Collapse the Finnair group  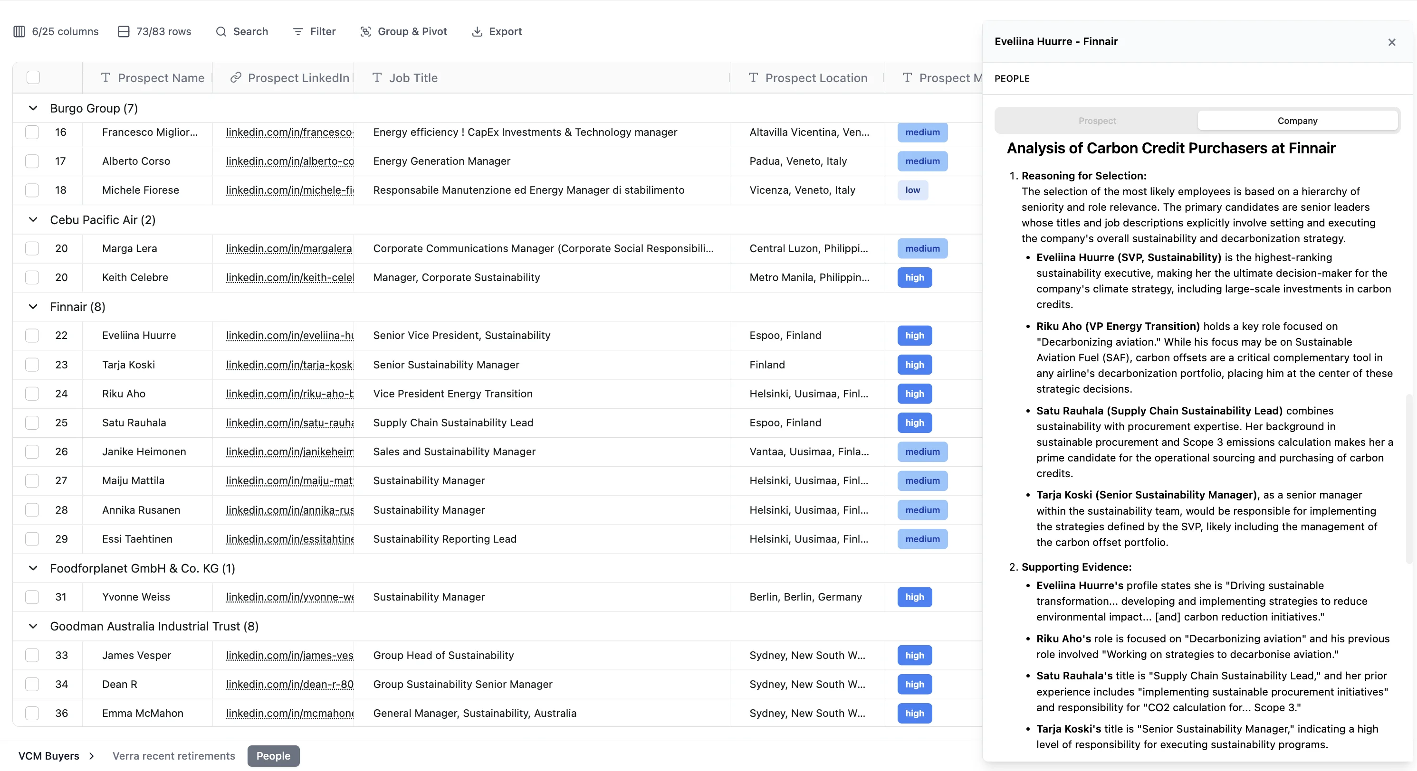33,307
